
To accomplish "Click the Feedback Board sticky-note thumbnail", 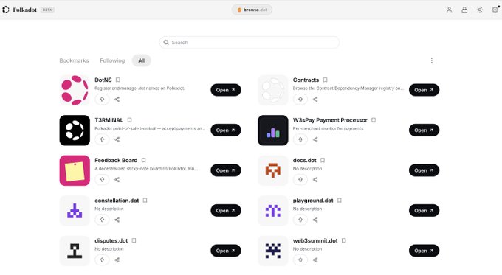I will click(75, 170).
